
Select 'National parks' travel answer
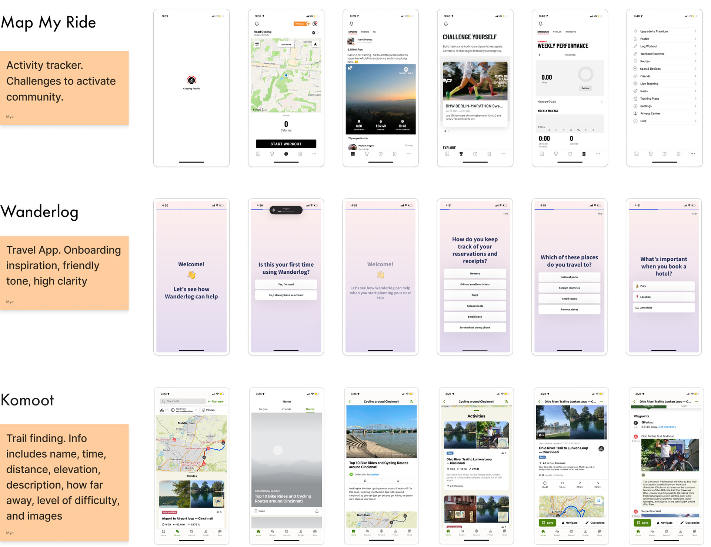pyautogui.click(x=569, y=277)
